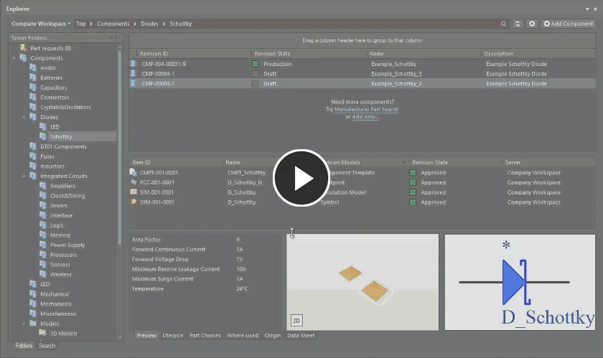Viewport: 603px width, 358px height.
Task: Click the Production state color box
Action: click(255, 64)
